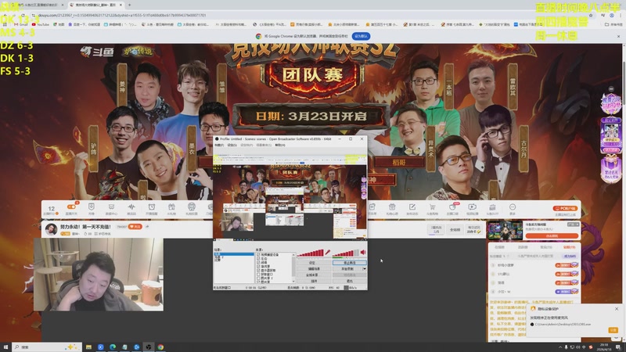626x352 pixels.
Task: Click the 设为默认 button in Chrome infobar
Action: tap(361, 36)
